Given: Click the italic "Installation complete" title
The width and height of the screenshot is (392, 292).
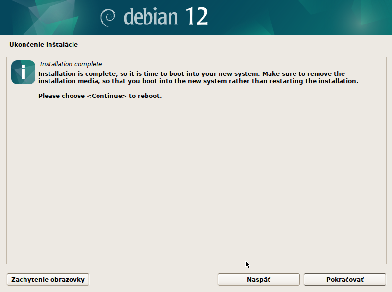Looking at the screenshot, I should (71, 64).
